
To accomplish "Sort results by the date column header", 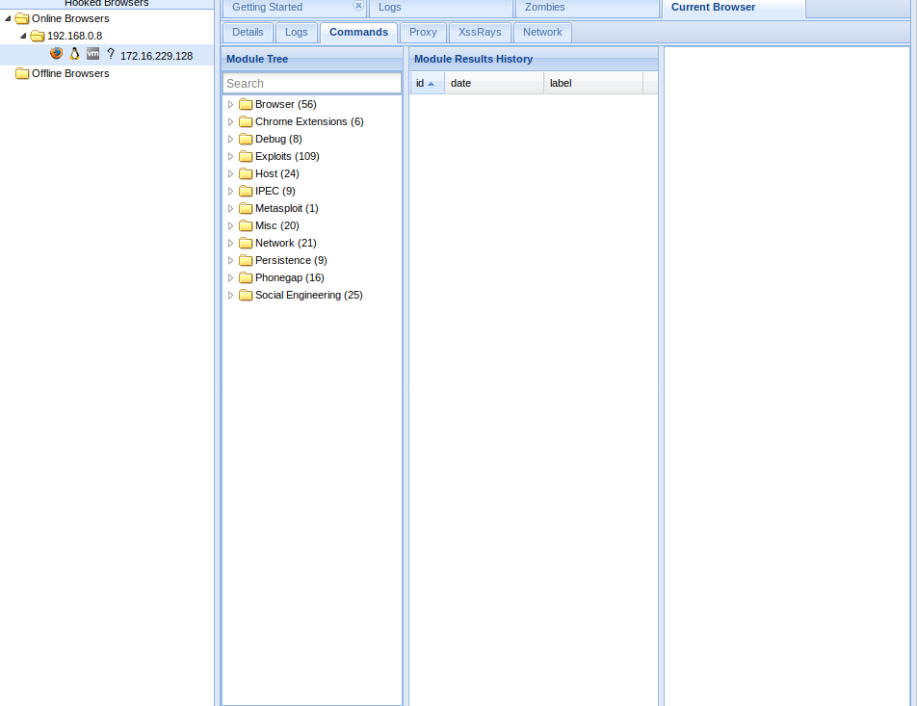I will [494, 83].
